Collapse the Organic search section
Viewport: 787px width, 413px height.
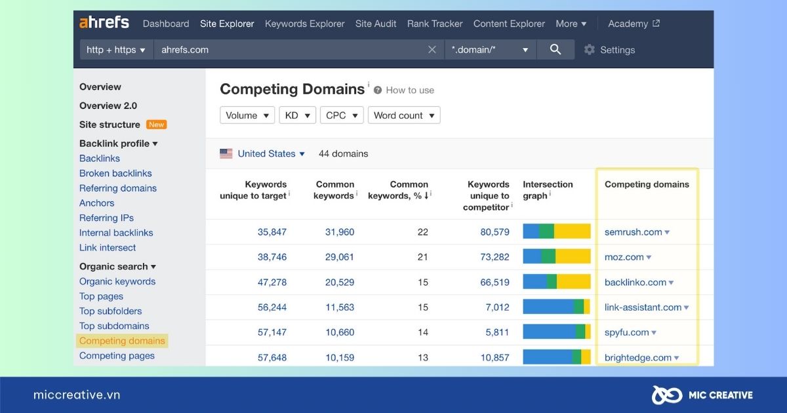pos(118,267)
